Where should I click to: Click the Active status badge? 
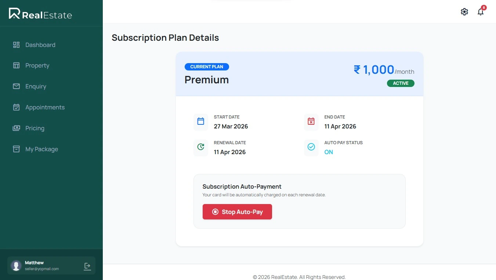(x=401, y=83)
